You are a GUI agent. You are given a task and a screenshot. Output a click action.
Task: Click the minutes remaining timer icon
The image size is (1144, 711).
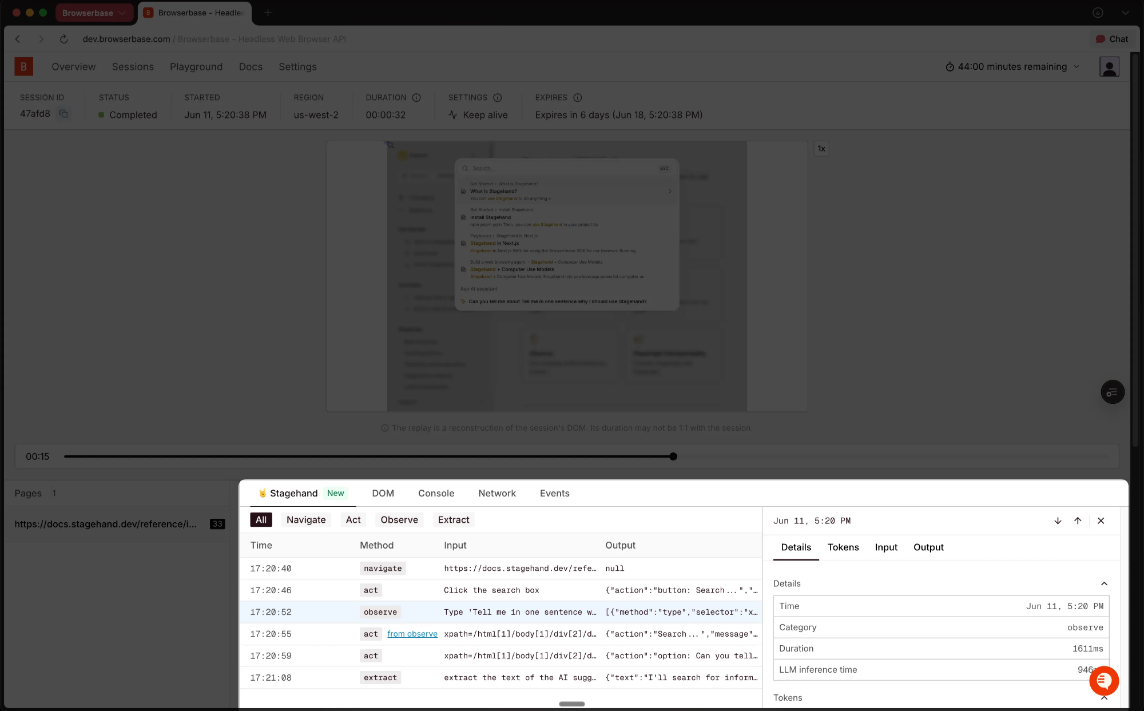(950, 67)
